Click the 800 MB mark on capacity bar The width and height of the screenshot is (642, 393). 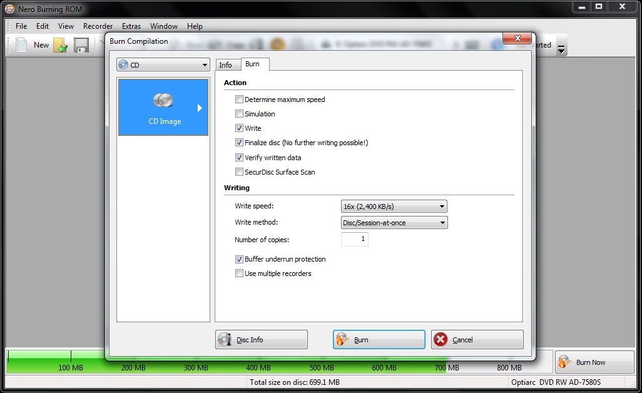tap(509, 367)
